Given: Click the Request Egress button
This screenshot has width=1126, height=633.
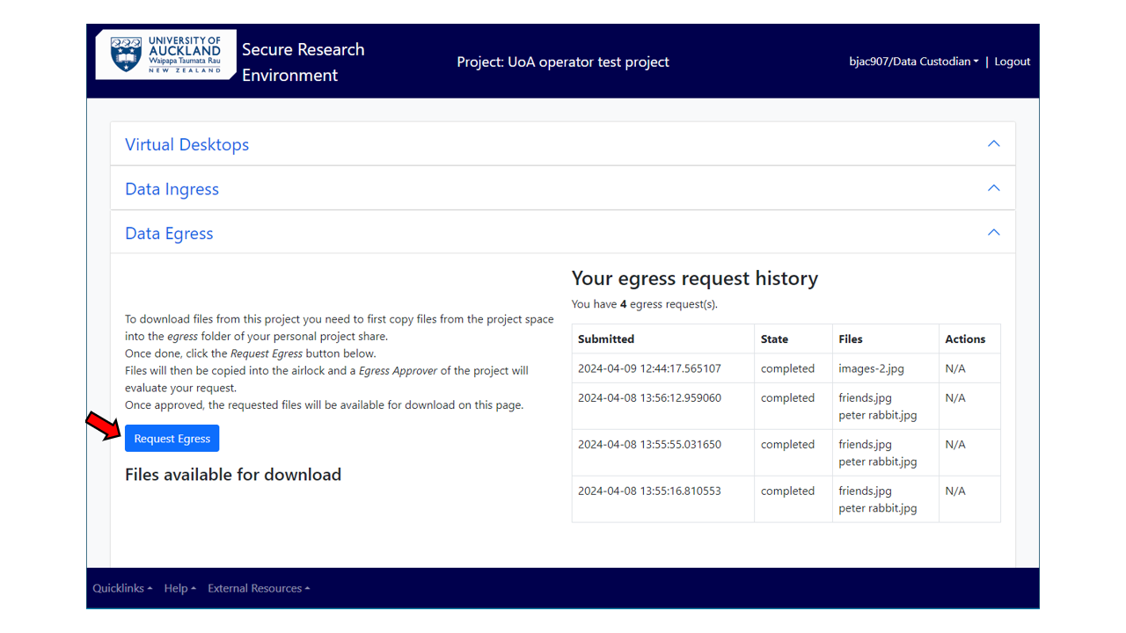Looking at the screenshot, I should point(172,439).
